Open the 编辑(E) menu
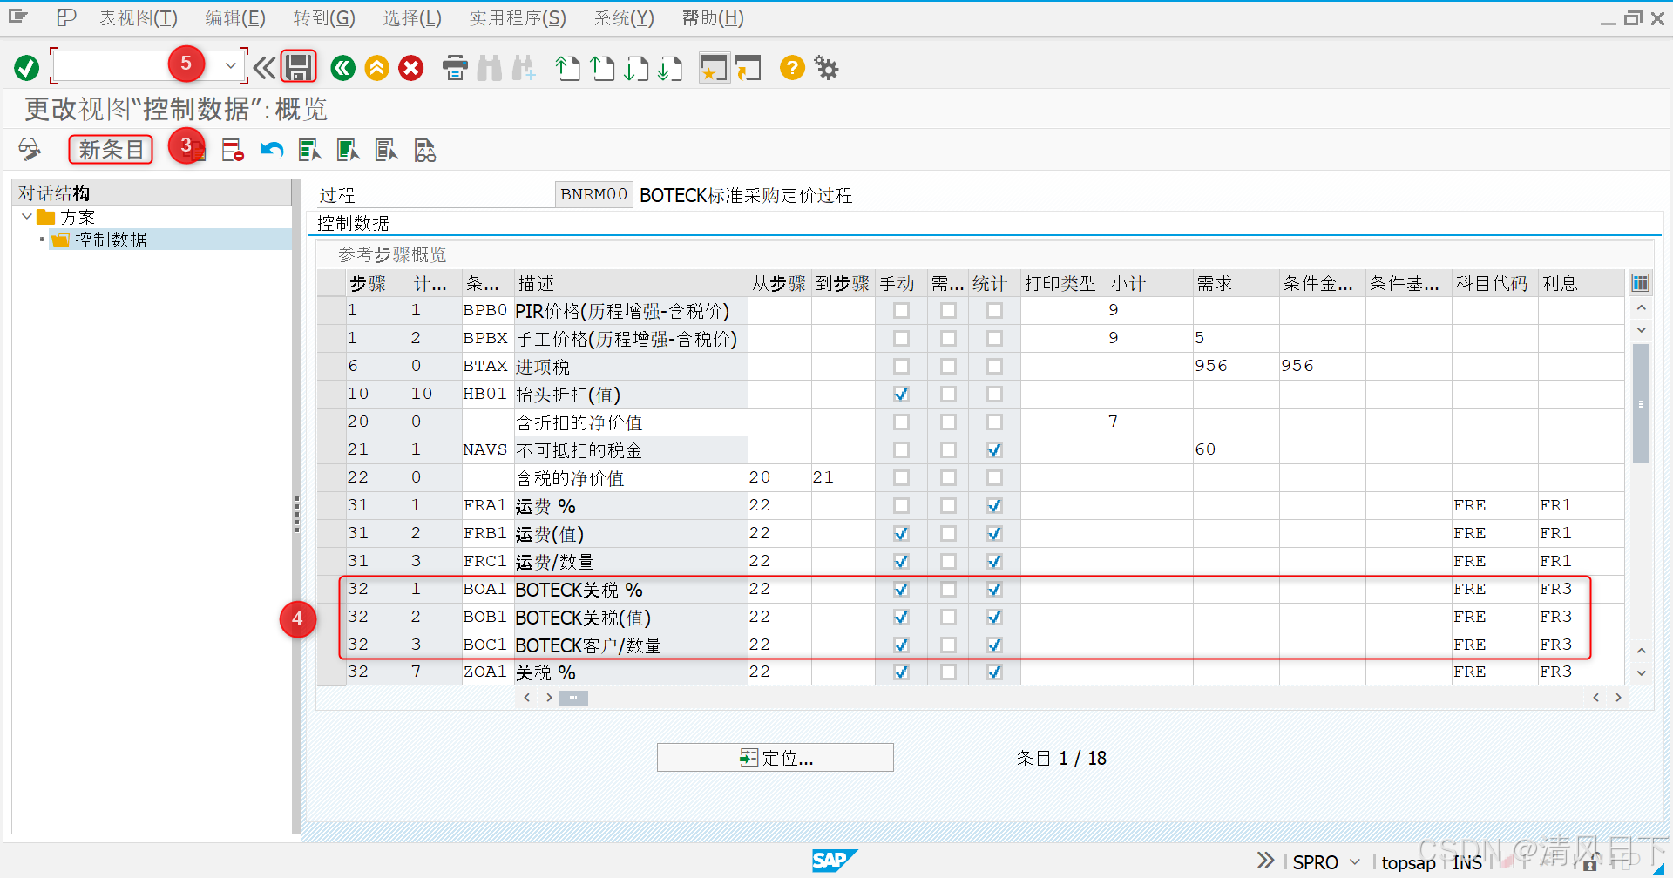The width and height of the screenshot is (1673, 878). coord(235,18)
